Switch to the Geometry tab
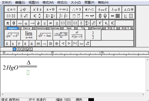 (x=97, y=28)
